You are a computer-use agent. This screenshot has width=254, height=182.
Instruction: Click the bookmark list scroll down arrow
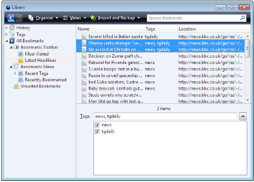pos(248,100)
